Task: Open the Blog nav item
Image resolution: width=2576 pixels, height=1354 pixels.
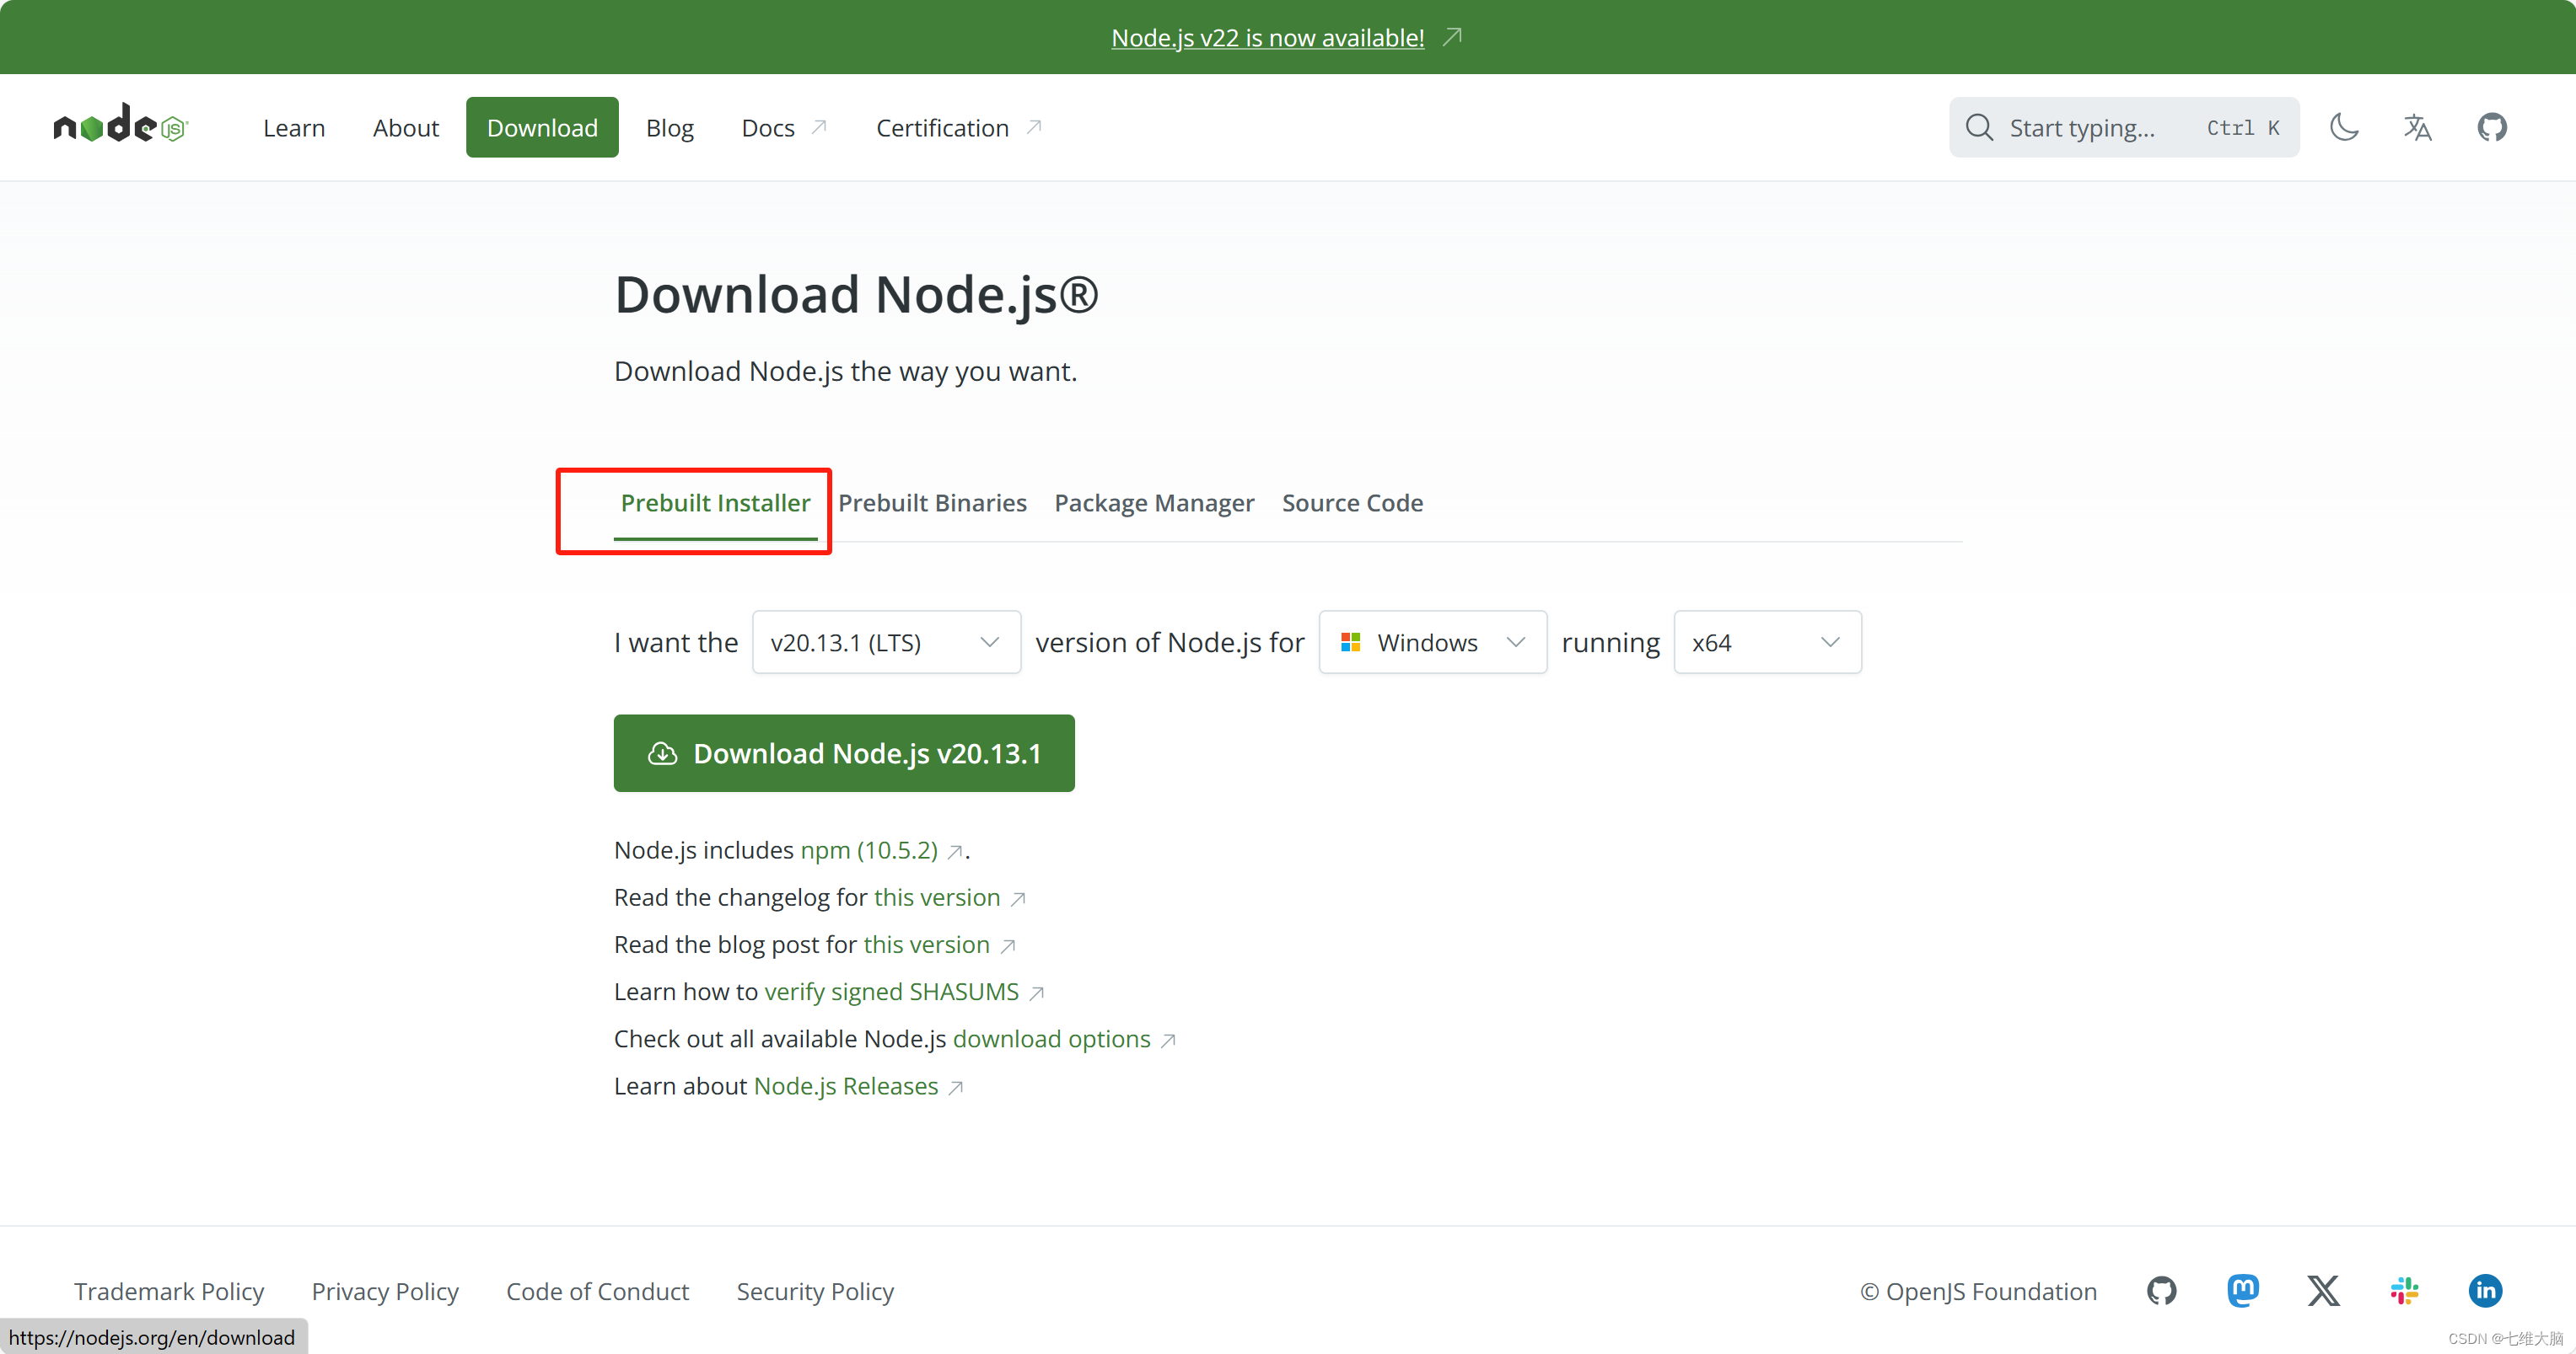Action: (669, 128)
